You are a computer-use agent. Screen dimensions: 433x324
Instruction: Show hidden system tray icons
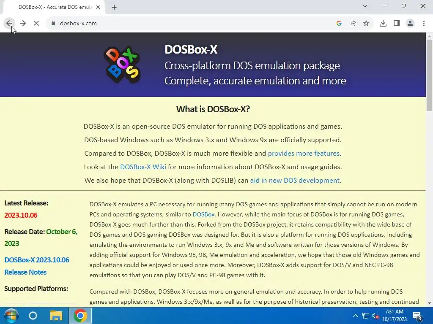pyautogui.click(x=355, y=316)
